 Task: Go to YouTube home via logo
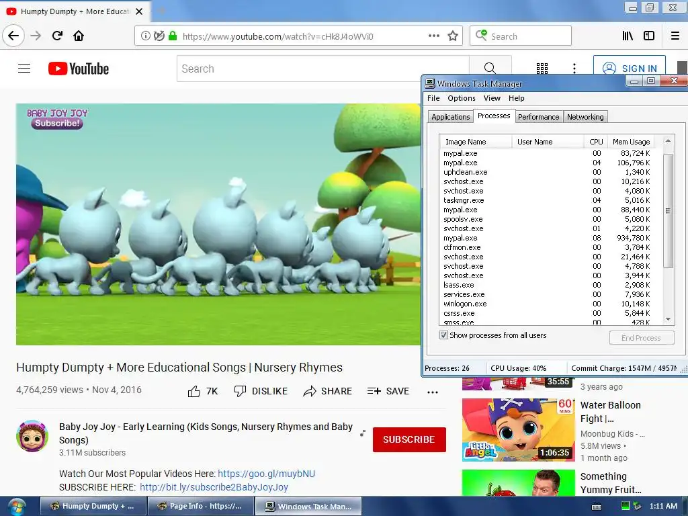pyautogui.click(x=79, y=69)
